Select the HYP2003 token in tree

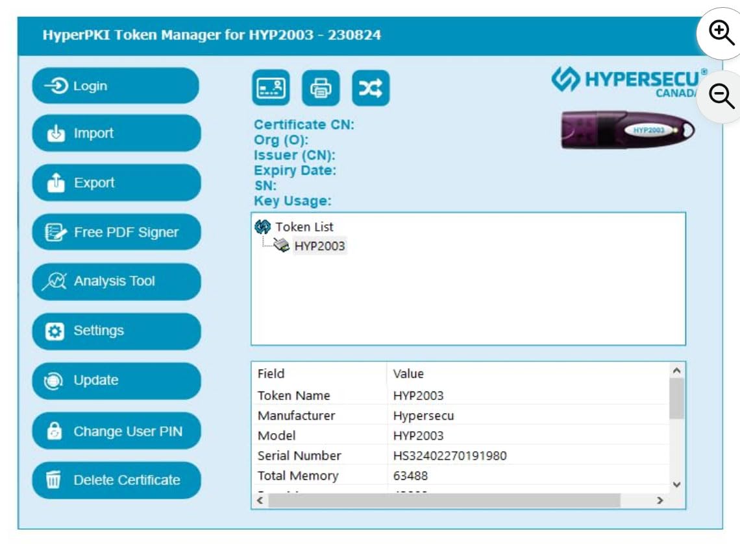[x=319, y=246]
